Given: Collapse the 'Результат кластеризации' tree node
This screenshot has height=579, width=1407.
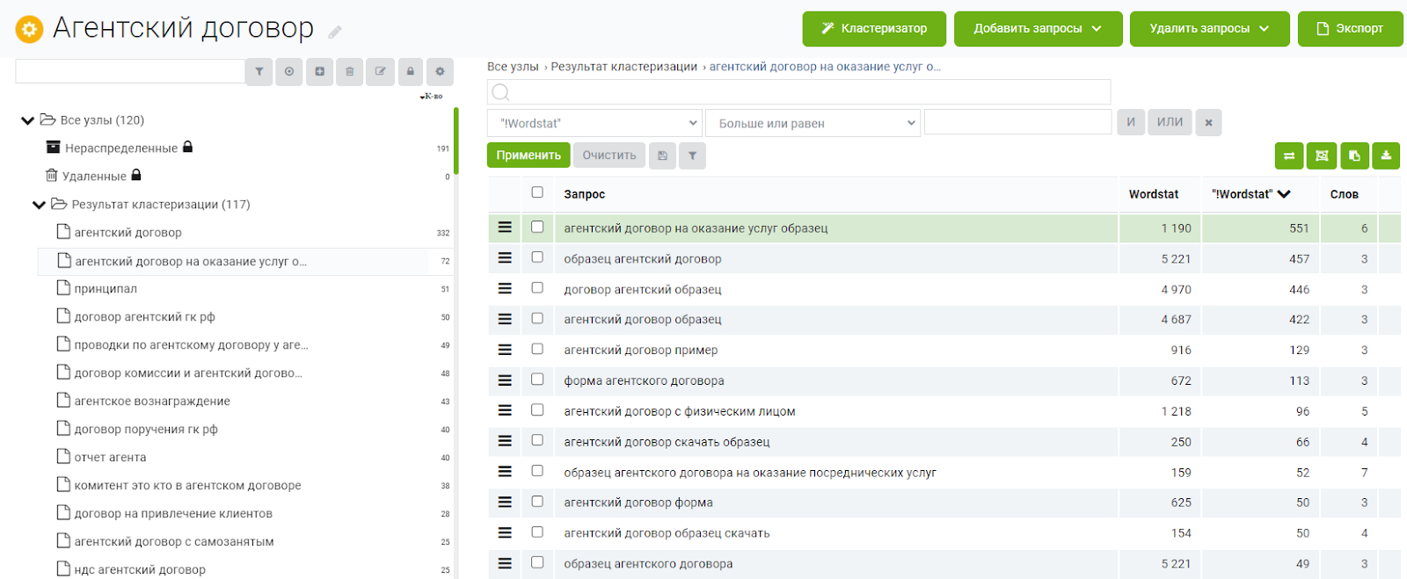Looking at the screenshot, I should [x=39, y=205].
